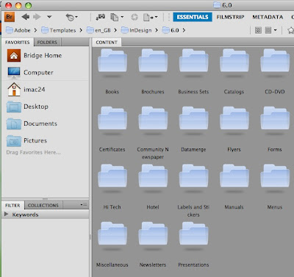Select the Hi Tech folder icon
Viewport: 294px width, 277px height.
pyautogui.click(x=112, y=176)
